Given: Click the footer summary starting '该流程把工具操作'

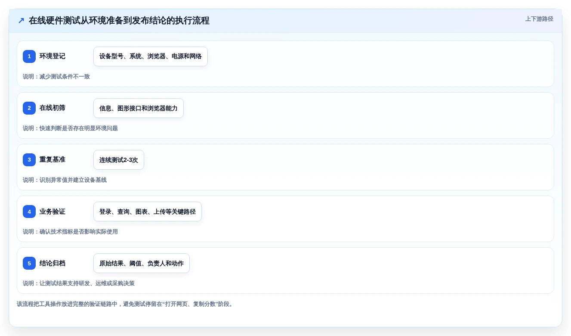Looking at the screenshot, I should pyautogui.click(x=126, y=304).
